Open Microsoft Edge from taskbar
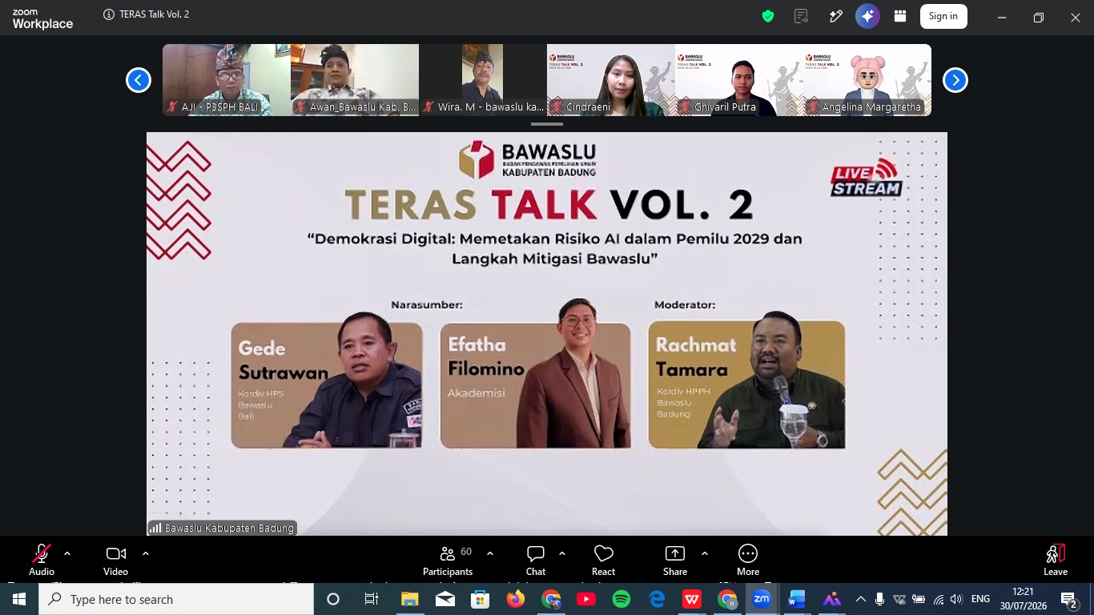 click(x=657, y=599)
